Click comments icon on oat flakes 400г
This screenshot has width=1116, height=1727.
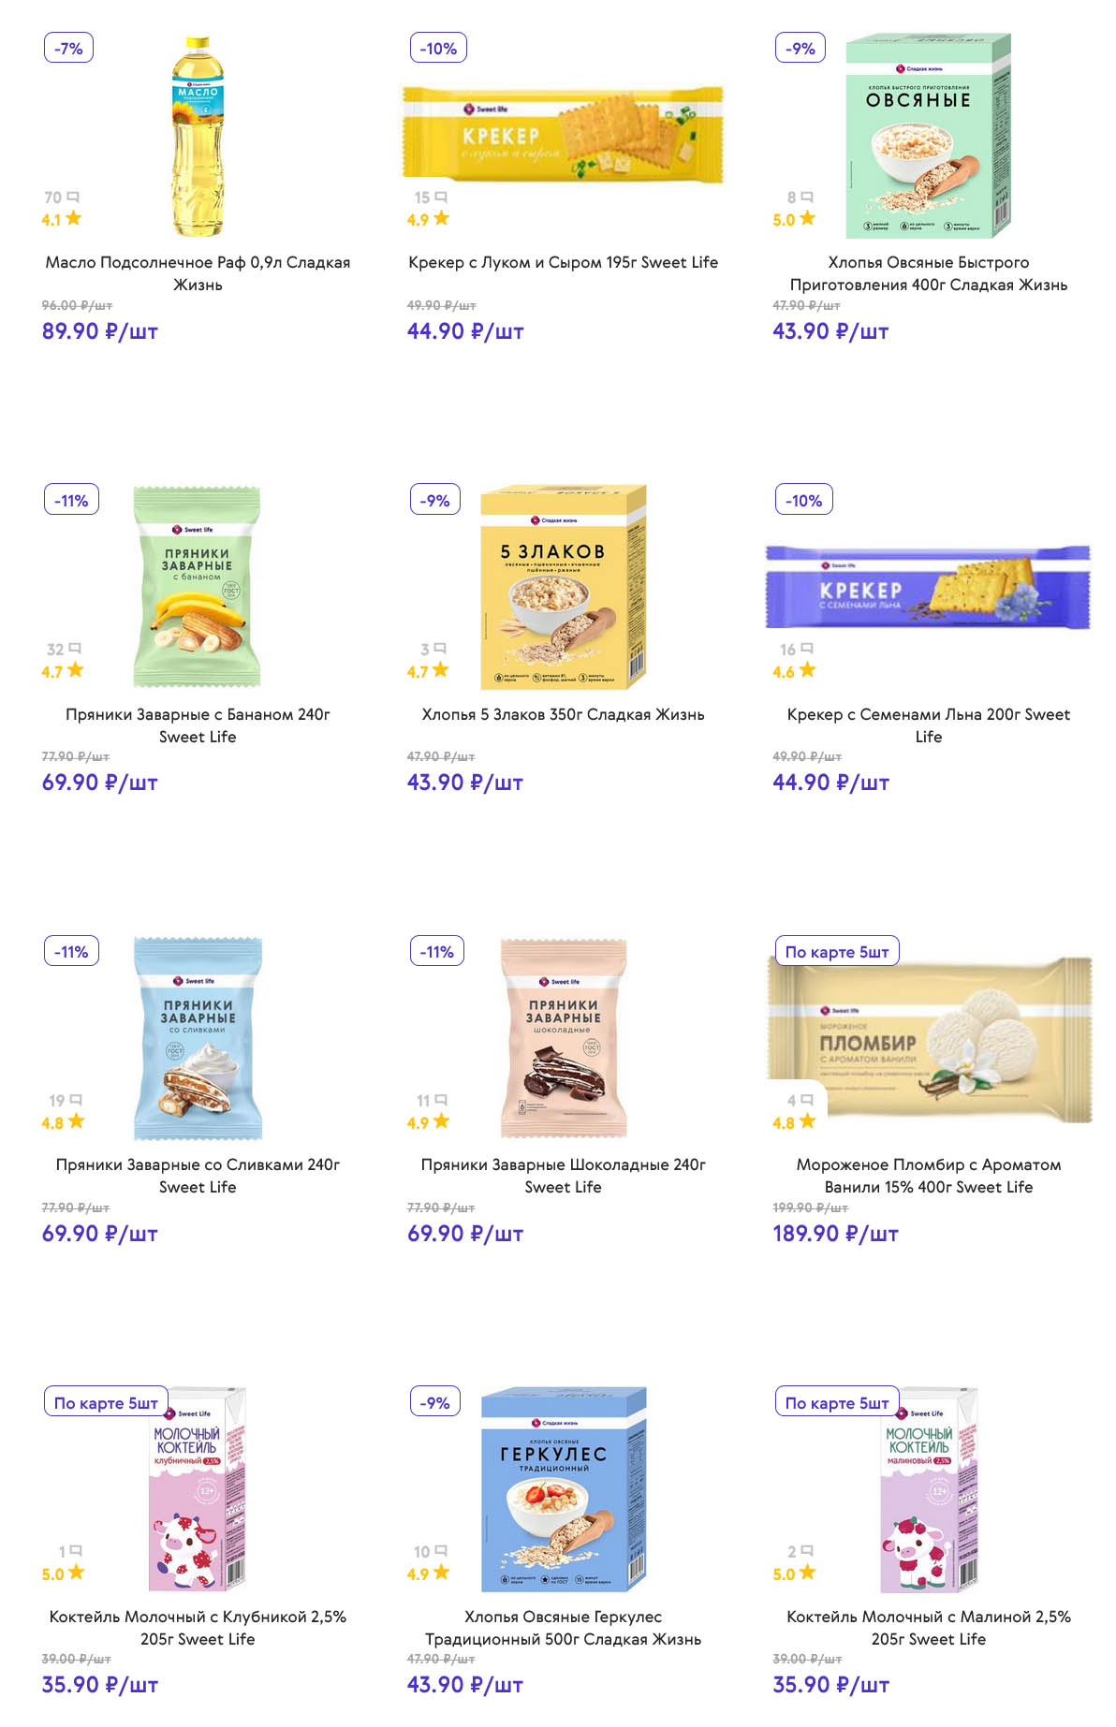point(807,198)
